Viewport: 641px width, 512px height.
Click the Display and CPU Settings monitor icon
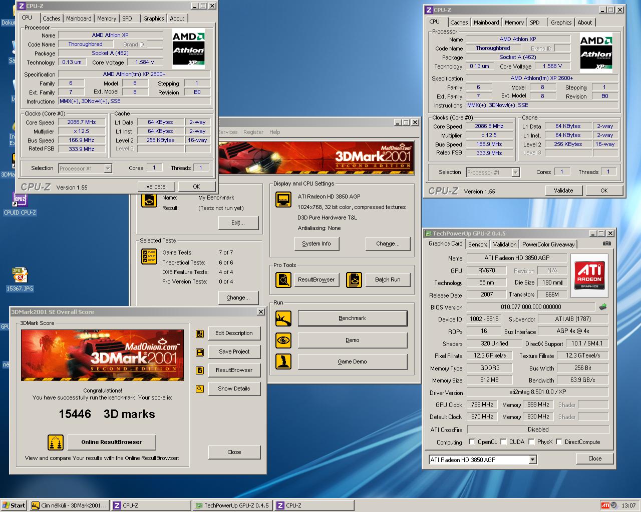pos(283,199)
